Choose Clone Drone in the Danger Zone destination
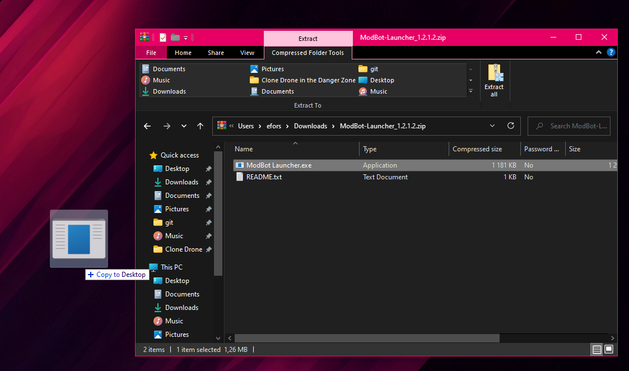This screenshot has width=629, height=371. coord(303,80)
